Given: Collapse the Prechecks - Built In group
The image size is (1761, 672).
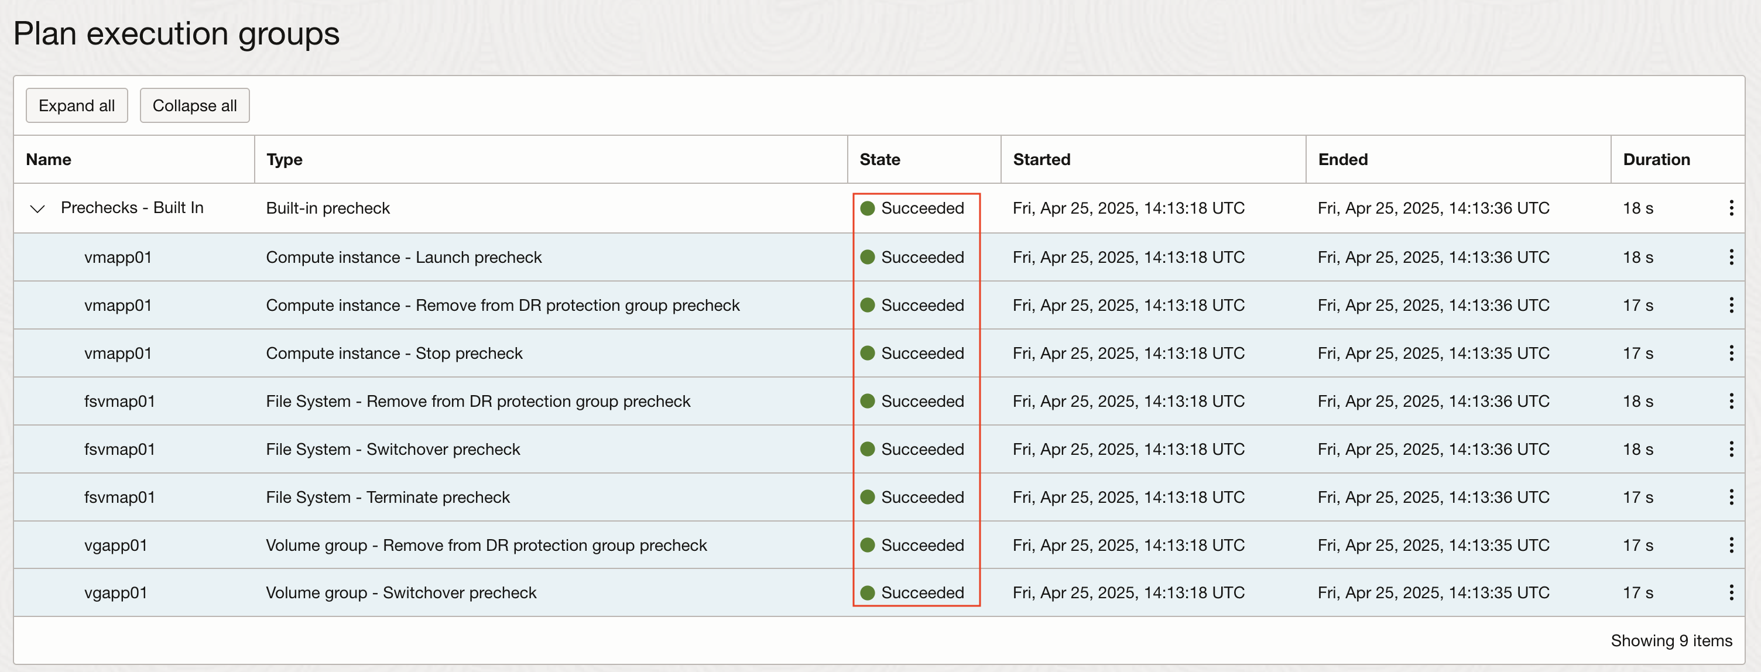Looking at the screenshot, I should pos(38,208).
